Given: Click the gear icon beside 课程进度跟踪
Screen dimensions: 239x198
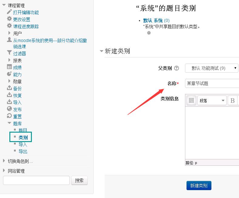Looking at the screenshot, I should coord(9,26).
